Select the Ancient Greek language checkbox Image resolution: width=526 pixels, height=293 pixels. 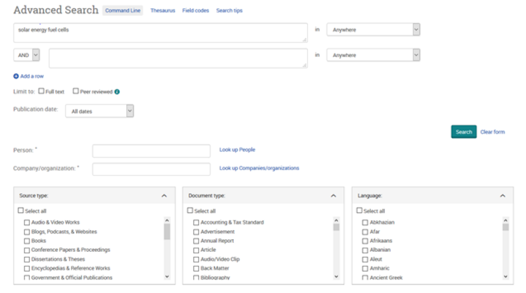365,278
